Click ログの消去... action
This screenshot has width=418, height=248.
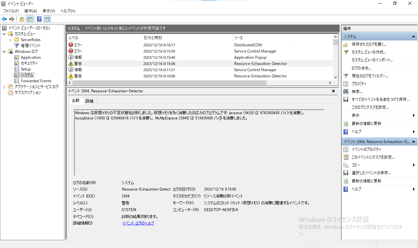(361, 68)
